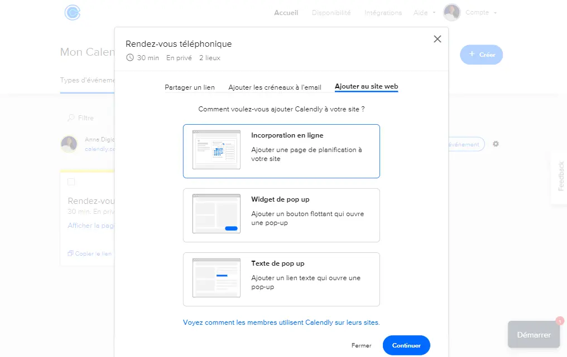Click the plus icon in Créer button
The height and width of the screenshot is (357, 567).
tap(472, 54)
